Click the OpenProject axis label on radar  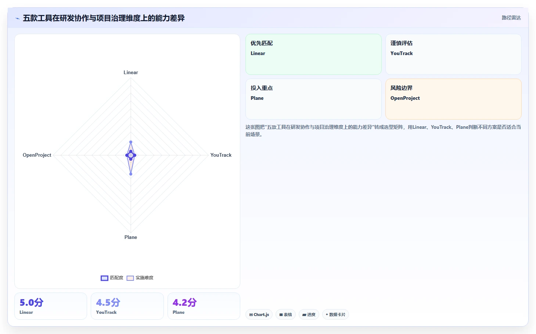point(37,155)
